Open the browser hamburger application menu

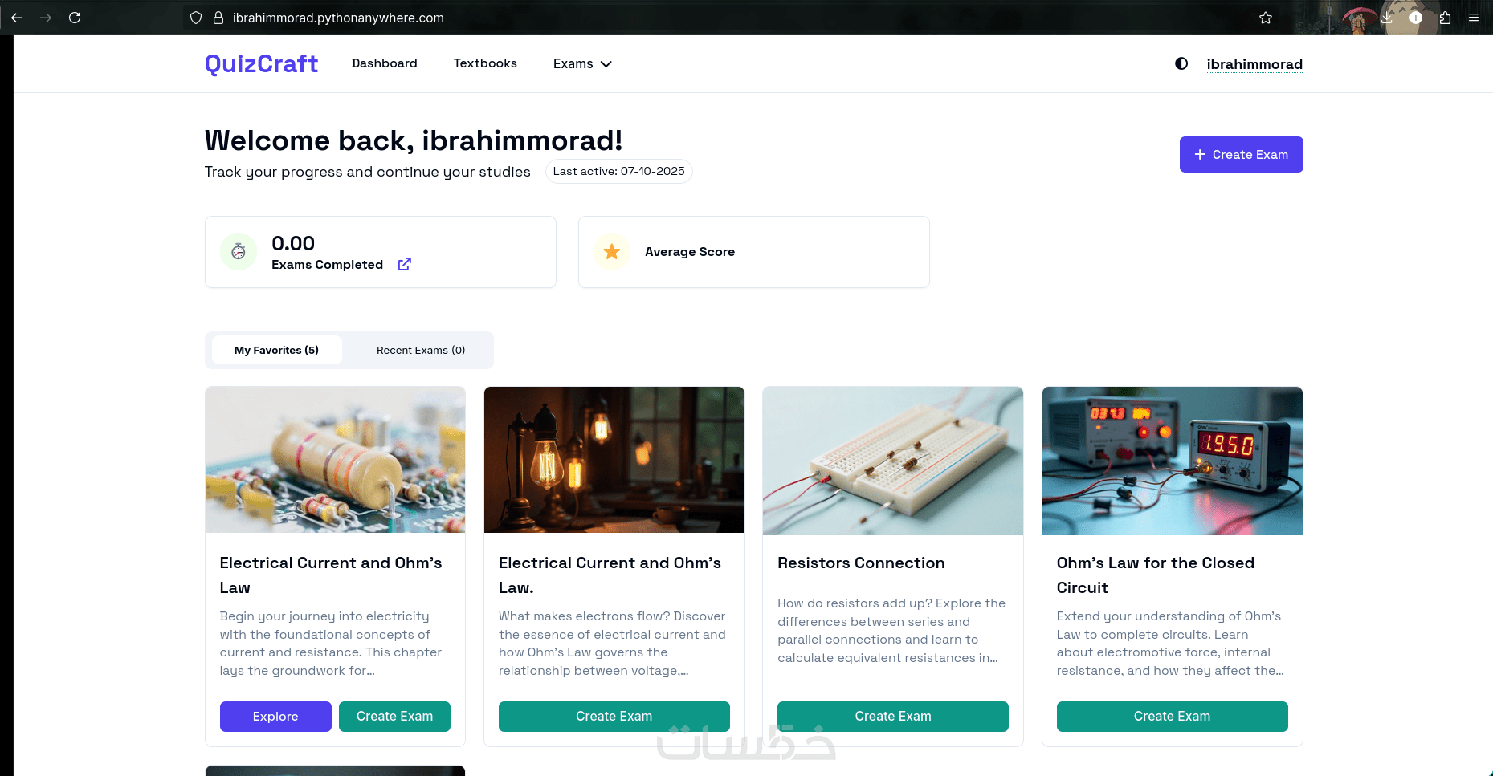[1474, 18]
